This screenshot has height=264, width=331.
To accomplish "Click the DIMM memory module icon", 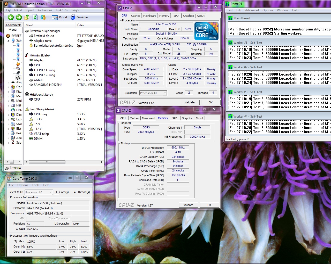I will 31,138.
